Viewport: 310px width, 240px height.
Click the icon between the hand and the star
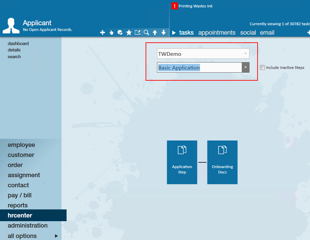(120, 32)
